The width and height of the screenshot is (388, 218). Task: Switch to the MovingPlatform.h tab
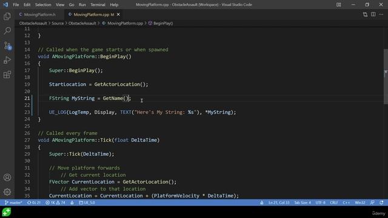pos(39,15)
